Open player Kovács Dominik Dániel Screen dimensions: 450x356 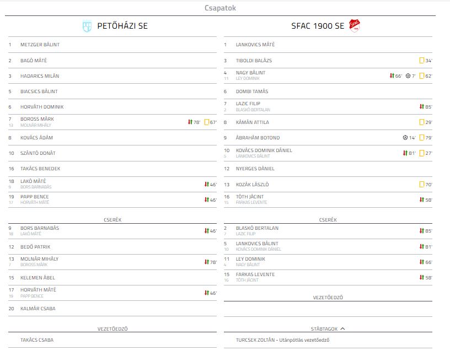pos(264,150)
